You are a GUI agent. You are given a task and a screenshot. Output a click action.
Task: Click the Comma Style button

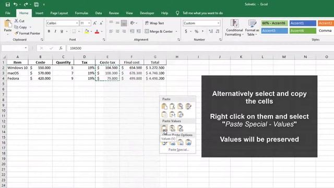(202, 31)
